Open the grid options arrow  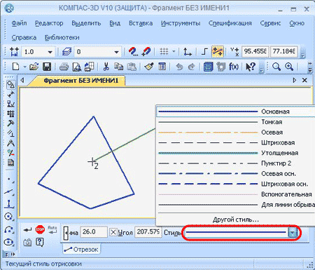(174, 51)
